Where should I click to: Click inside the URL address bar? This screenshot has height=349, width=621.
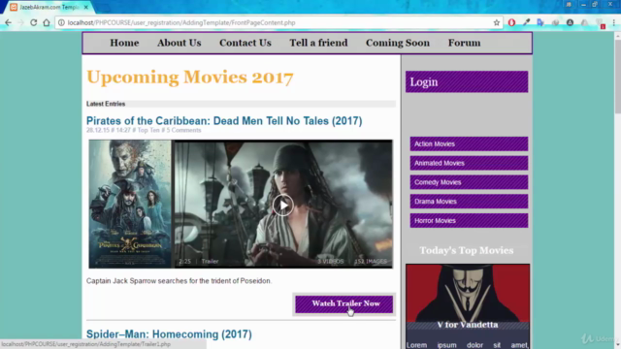tap(278, 22)
